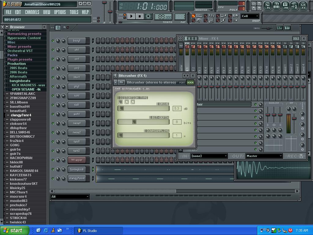Select the hhrr1 channel button

77,77
